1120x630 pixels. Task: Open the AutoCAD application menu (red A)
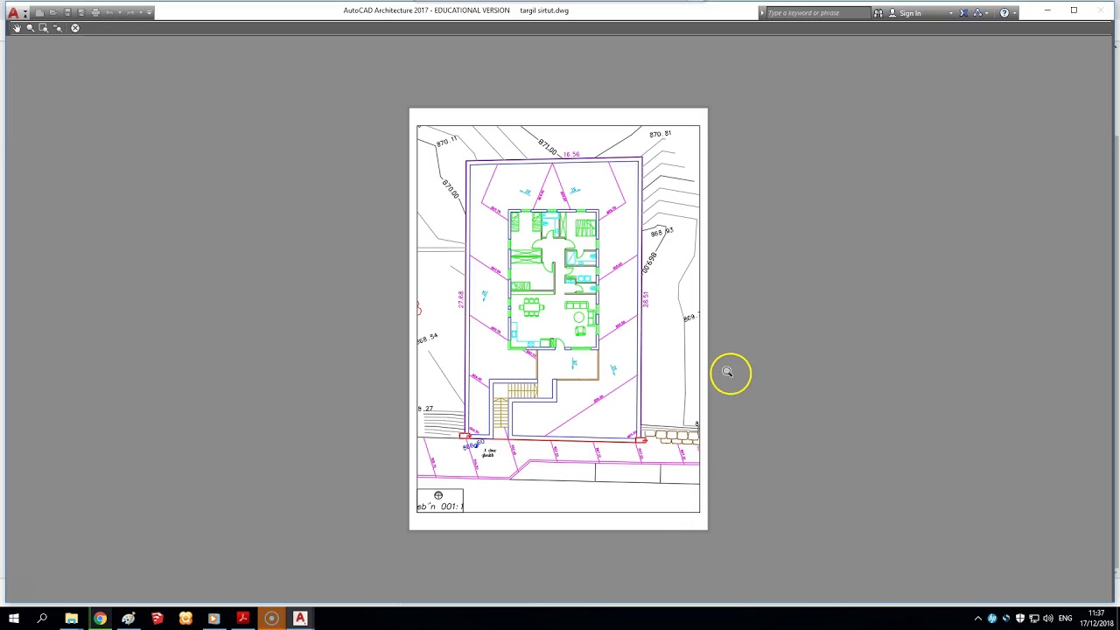click(13, 13)
